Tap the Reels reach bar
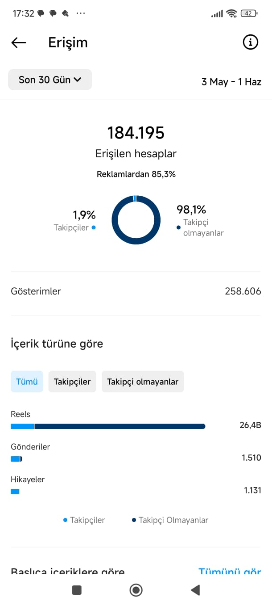 click(108, 426)
